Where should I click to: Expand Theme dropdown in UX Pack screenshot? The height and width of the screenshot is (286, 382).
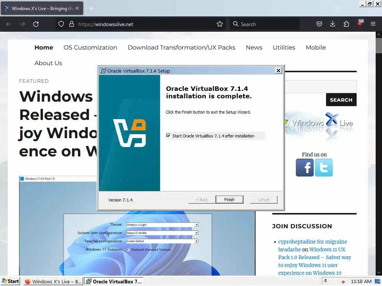click(x=196, y=225)
